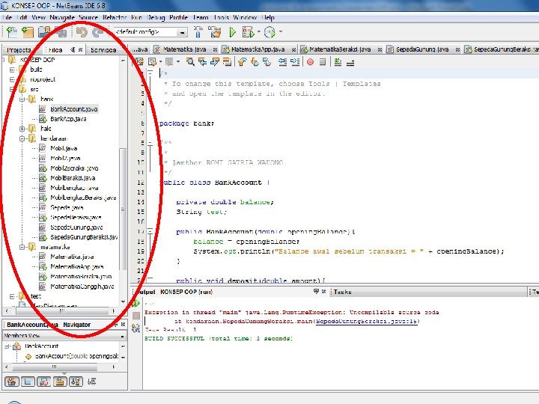Image resolution: width=539 pixels, height=404 pixels.
Task: Click Find Next Occurrence editor icon
Action: [215, 62]
